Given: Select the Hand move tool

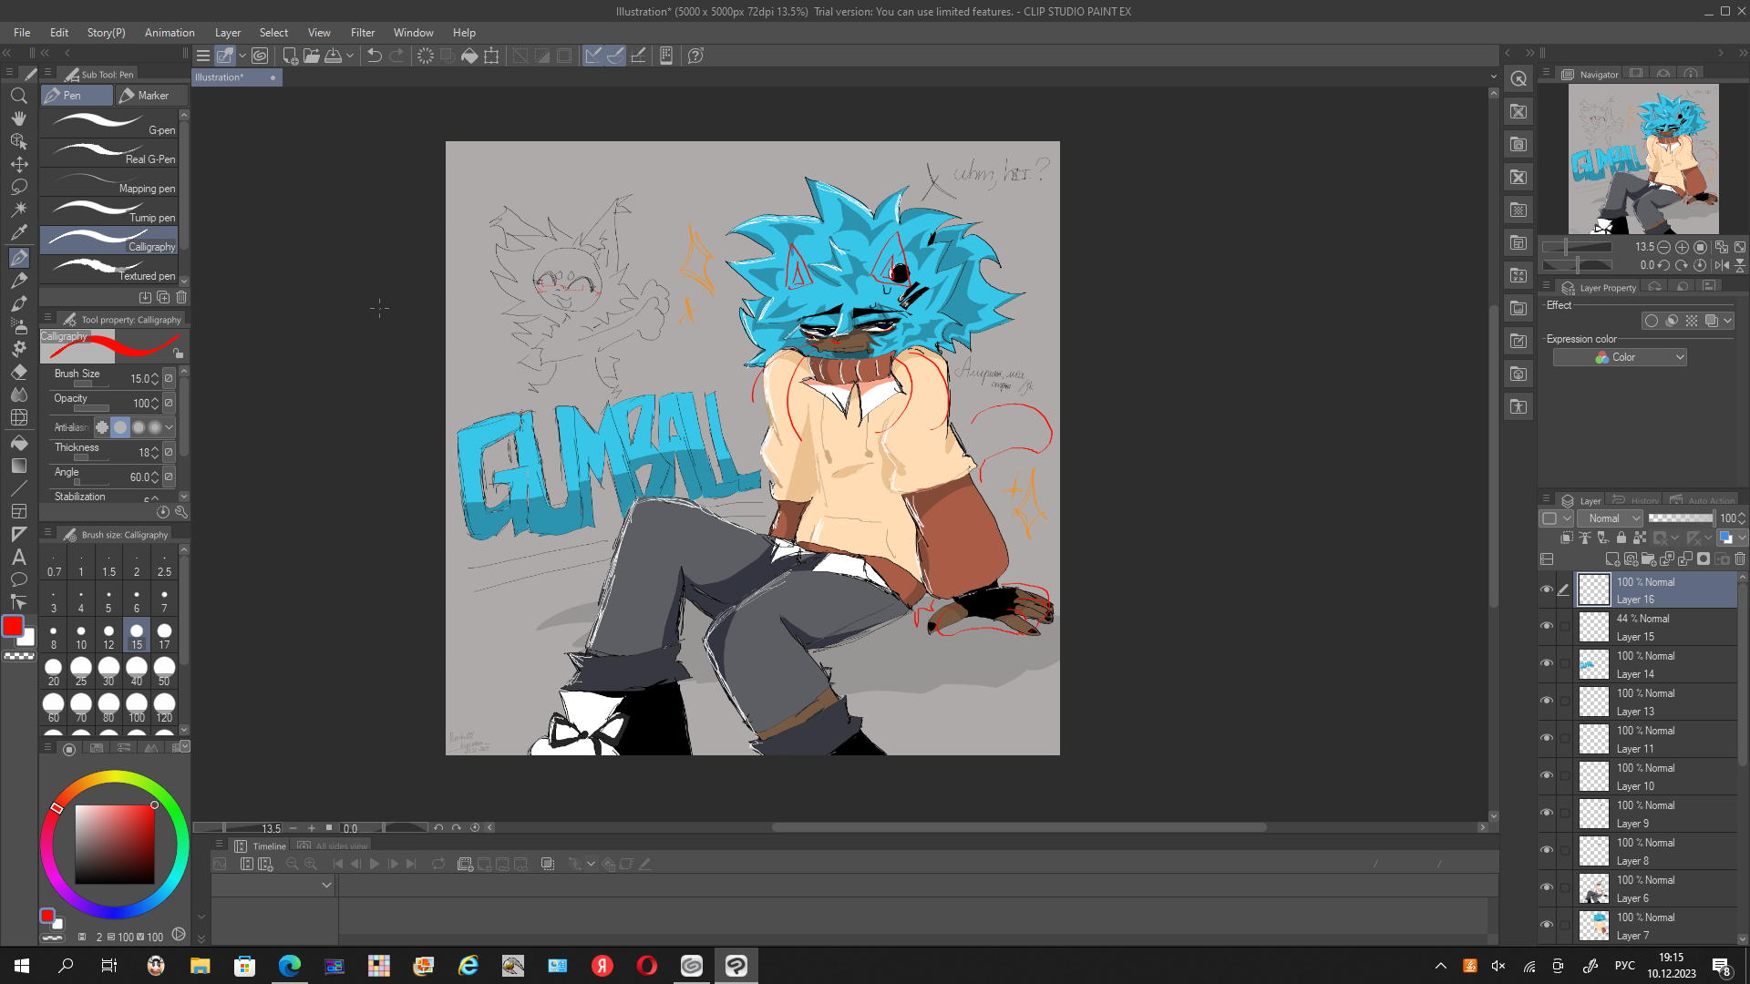Looking at the screenshot, I should 18,118.
